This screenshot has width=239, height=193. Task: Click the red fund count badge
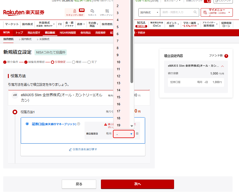[226, 56]
